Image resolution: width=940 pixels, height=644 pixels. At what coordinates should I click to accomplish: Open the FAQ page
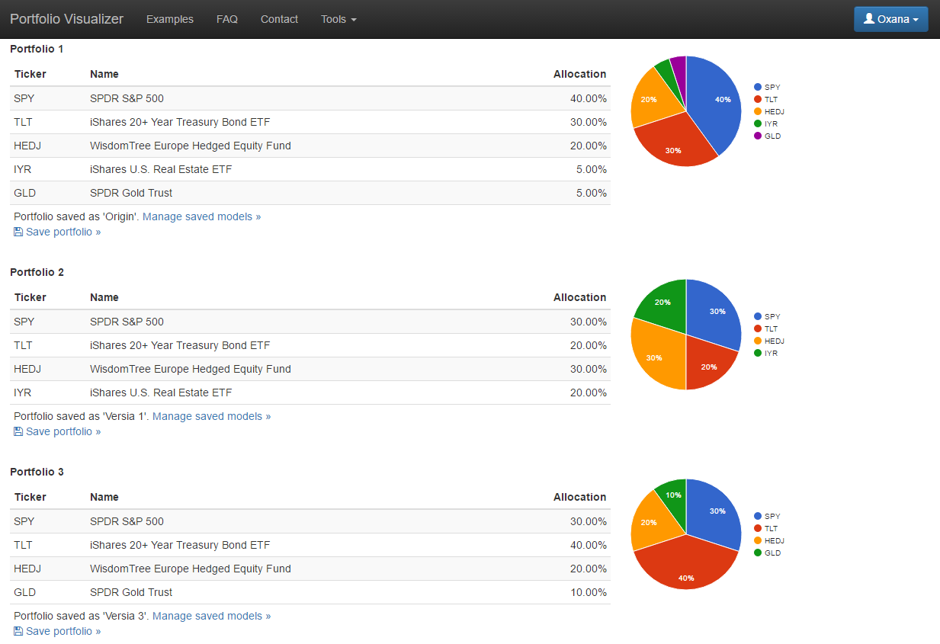click(x=227, y=19)
